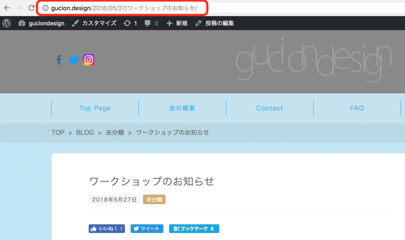
Task: Open the updates indicator showing 1
Action: click(130, 23)
